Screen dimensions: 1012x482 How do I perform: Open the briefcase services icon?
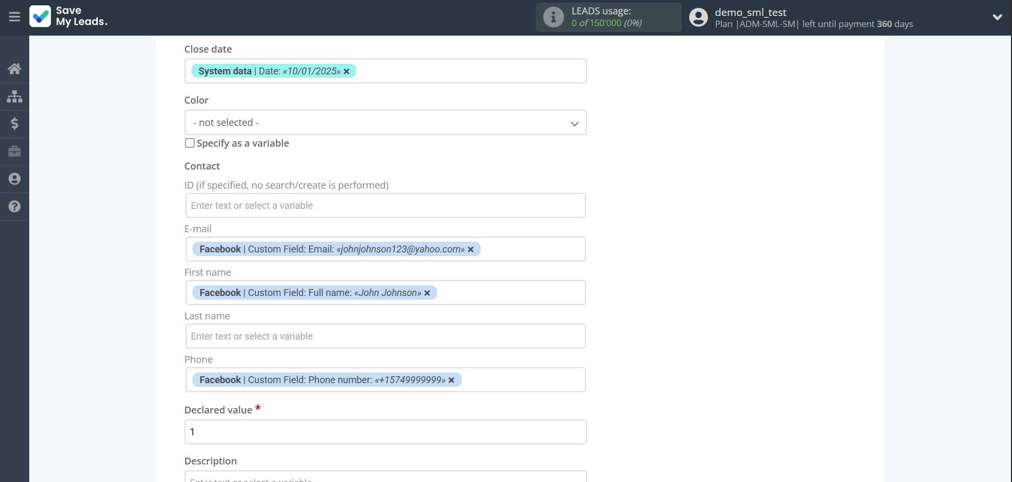tap(14, 151)
